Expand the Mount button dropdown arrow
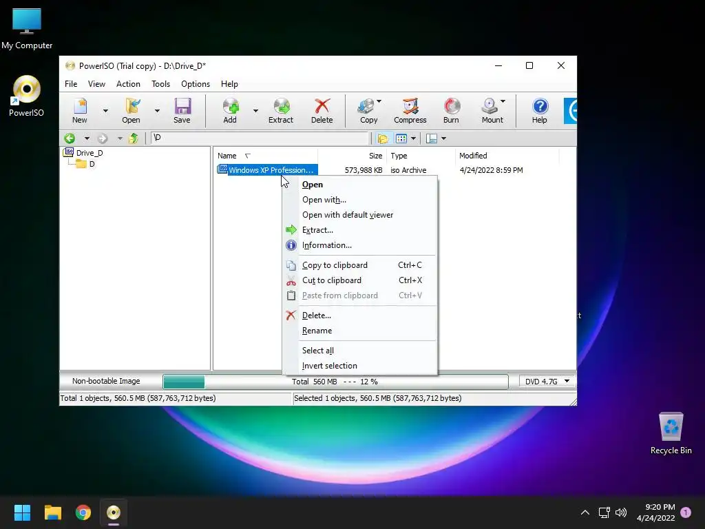Viewport: 705px width, 529px height. (x=503, y=102)
